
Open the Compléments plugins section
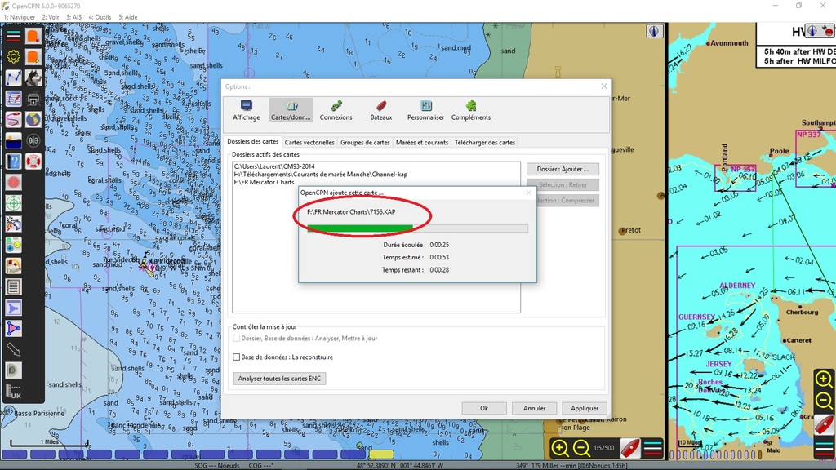(471, 110)
